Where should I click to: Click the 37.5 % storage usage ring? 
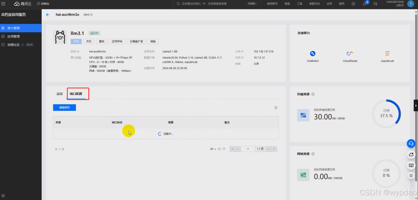tap(386, 114)
